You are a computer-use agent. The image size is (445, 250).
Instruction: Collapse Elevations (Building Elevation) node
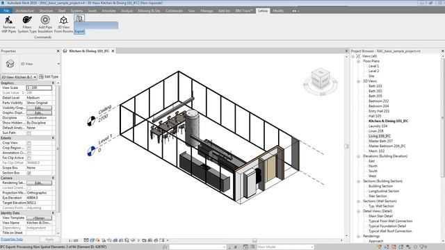[359, 156]
